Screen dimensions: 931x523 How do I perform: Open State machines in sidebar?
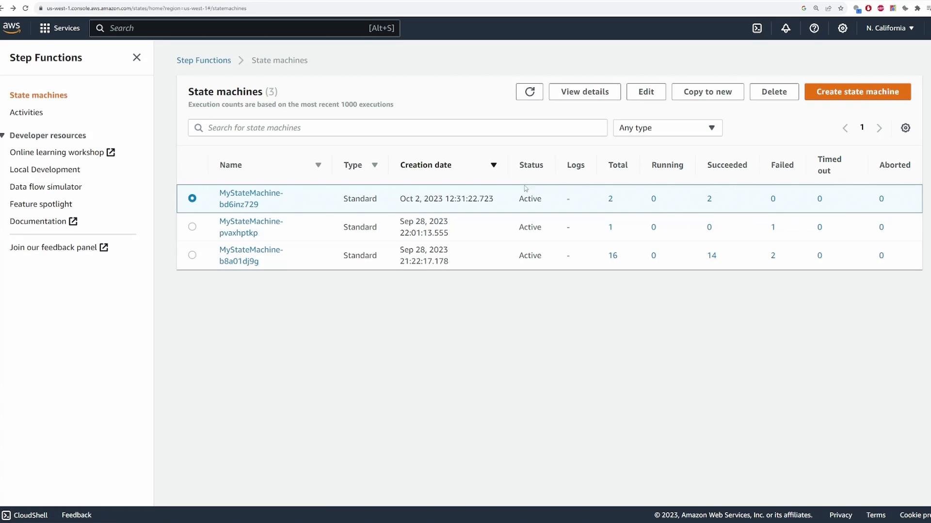point(38,95)
